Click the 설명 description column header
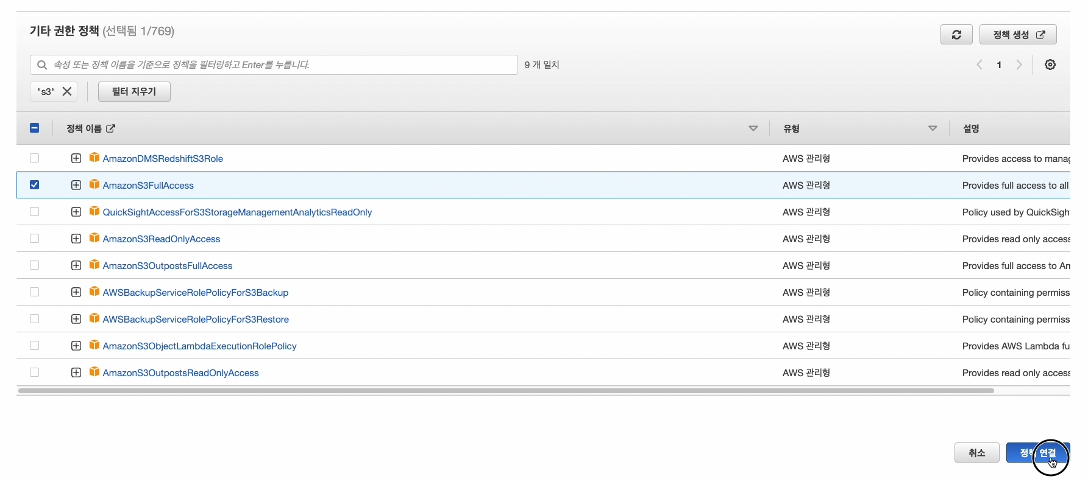 (971, 128)
